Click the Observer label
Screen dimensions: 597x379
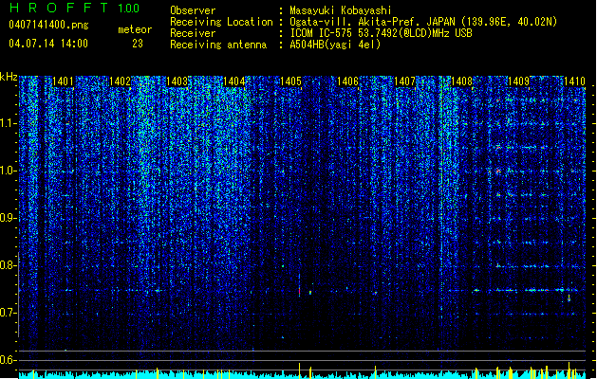[x=193, y=10]
